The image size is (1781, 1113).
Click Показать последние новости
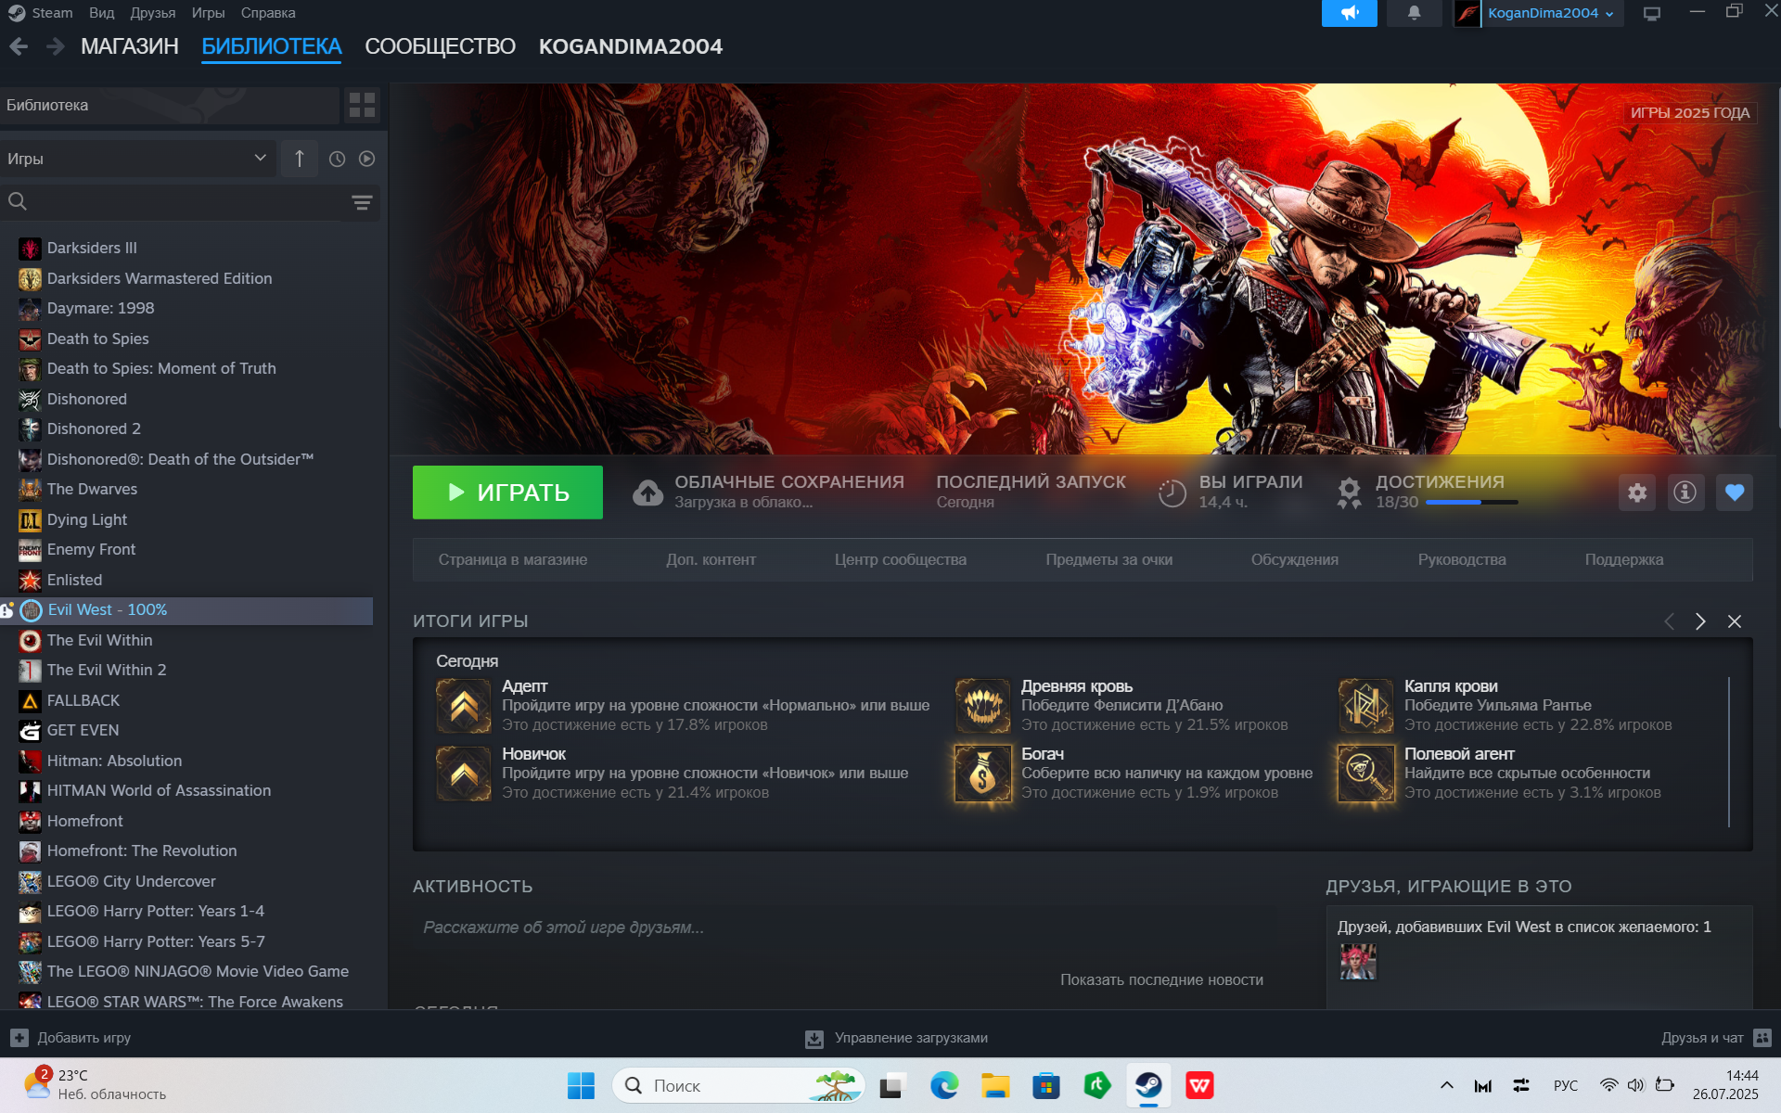pos(1161,980)
